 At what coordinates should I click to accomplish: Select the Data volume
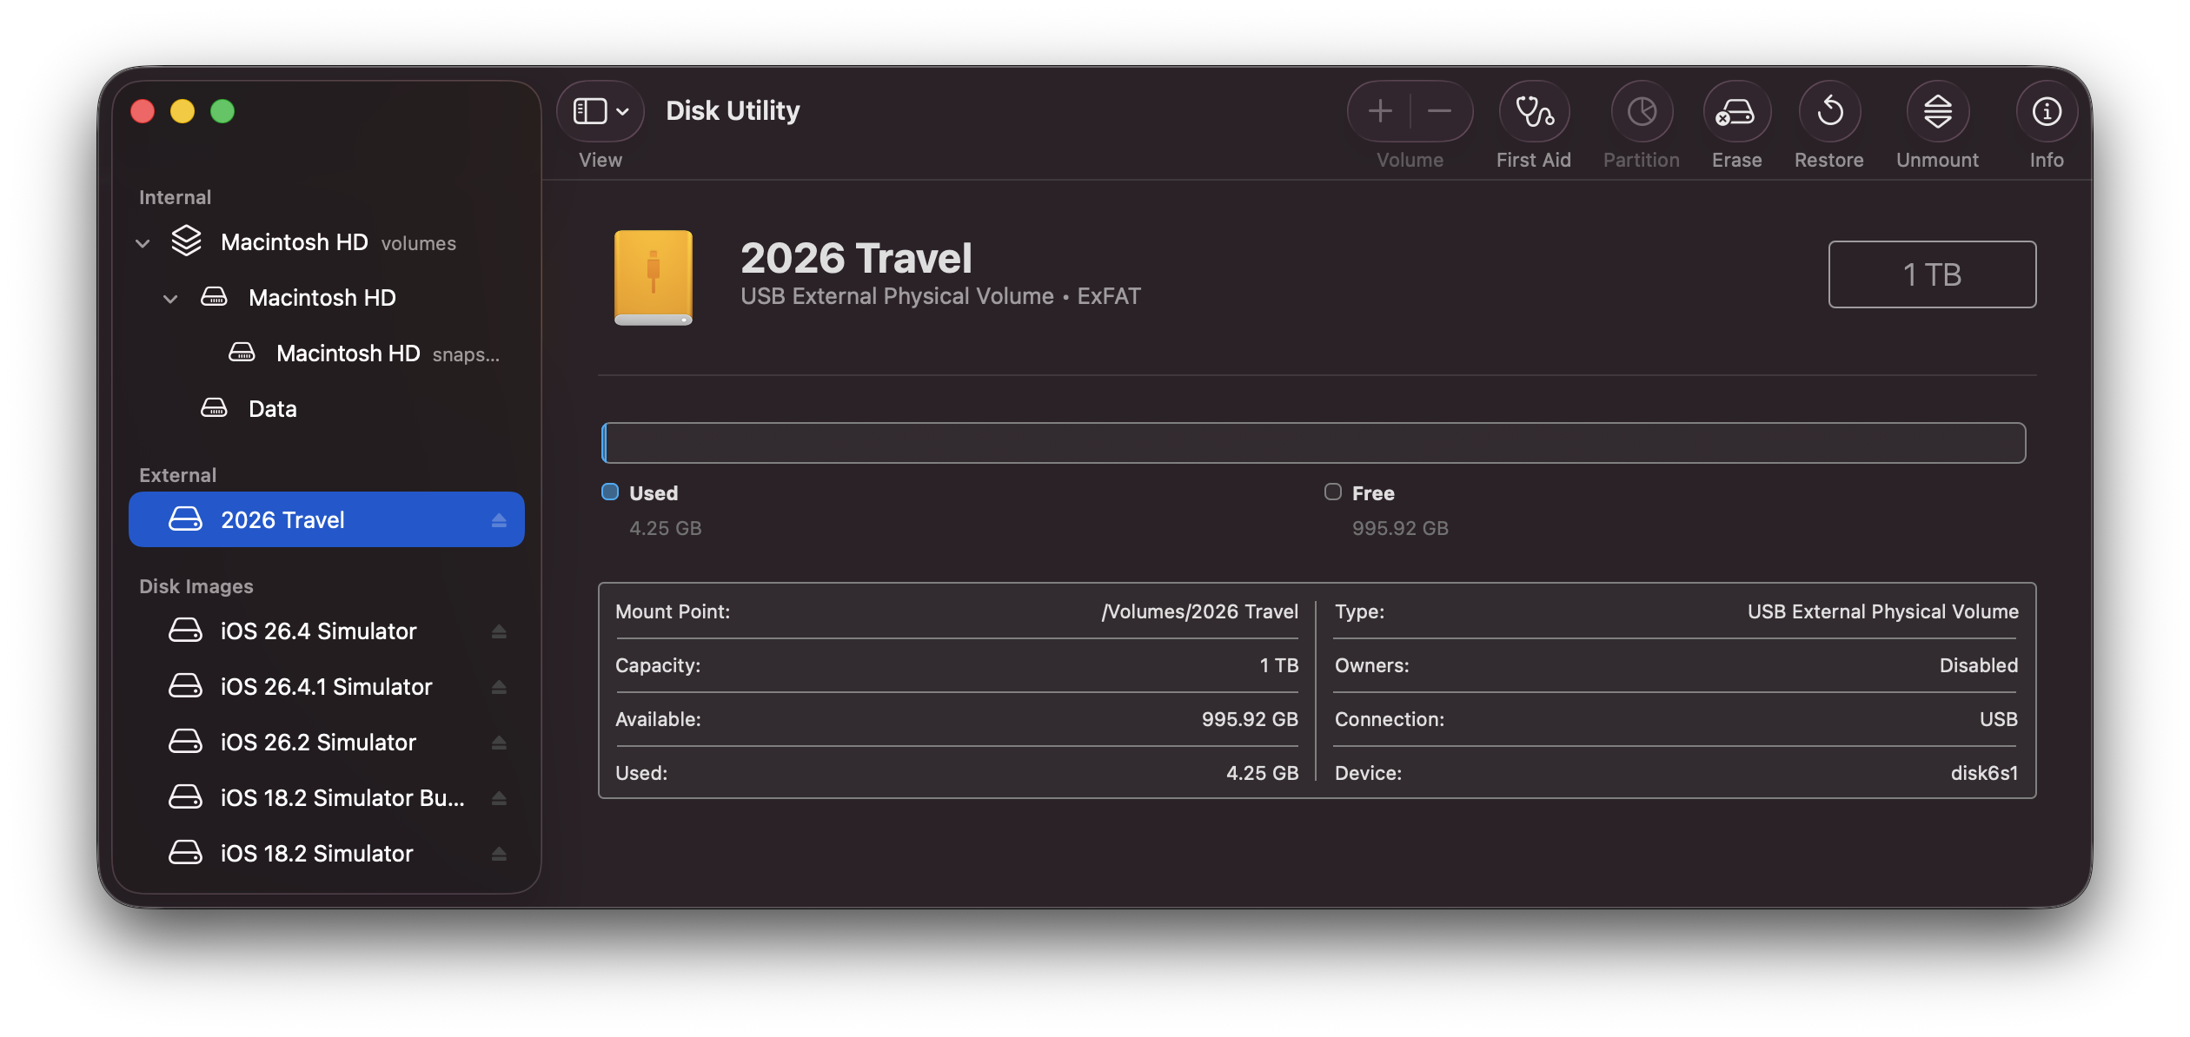[x=327, y=409]
